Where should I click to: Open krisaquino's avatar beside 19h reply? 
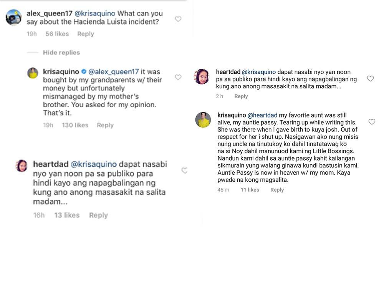[x=33, y=73]
